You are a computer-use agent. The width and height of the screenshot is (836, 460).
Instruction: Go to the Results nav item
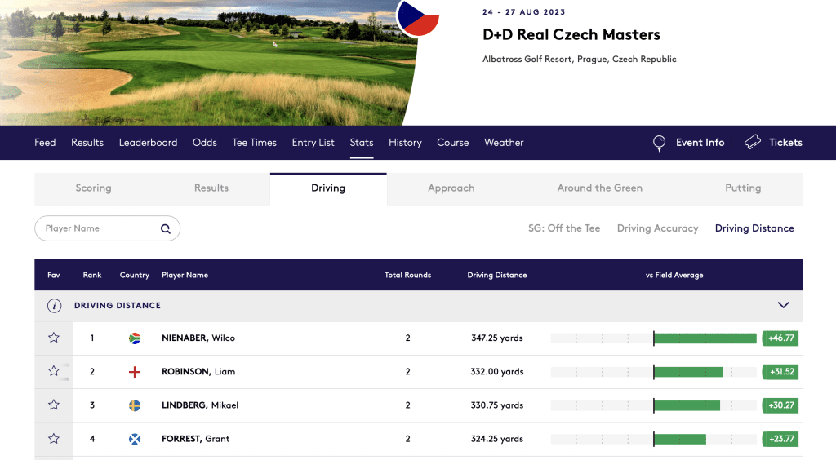coord(87,142)
